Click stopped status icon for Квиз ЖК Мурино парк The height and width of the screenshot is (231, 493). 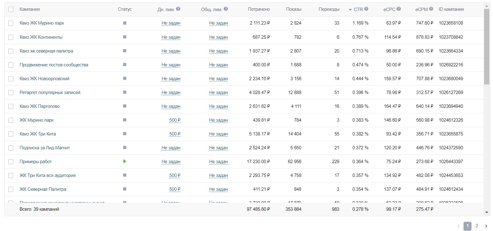tap(125, 23)
